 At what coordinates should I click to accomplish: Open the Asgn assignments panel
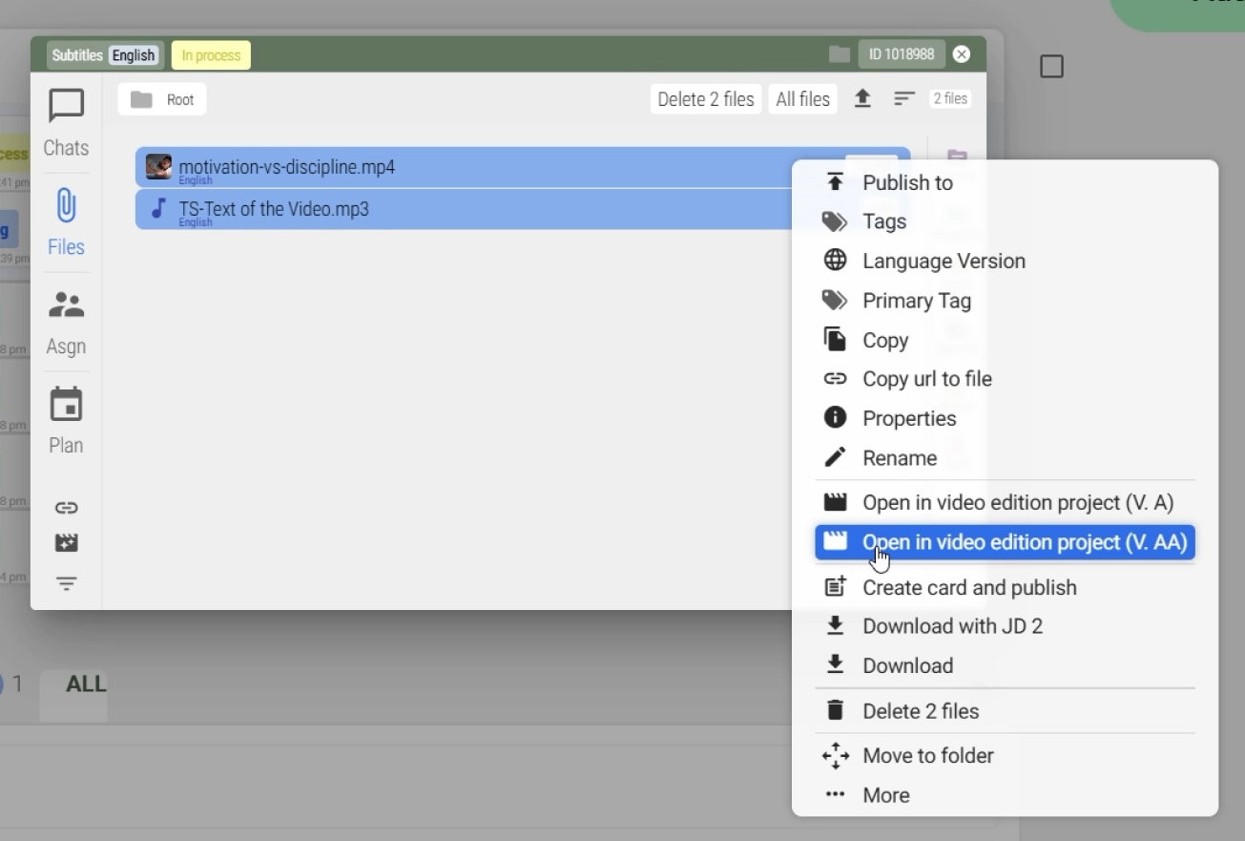point(66,306)
